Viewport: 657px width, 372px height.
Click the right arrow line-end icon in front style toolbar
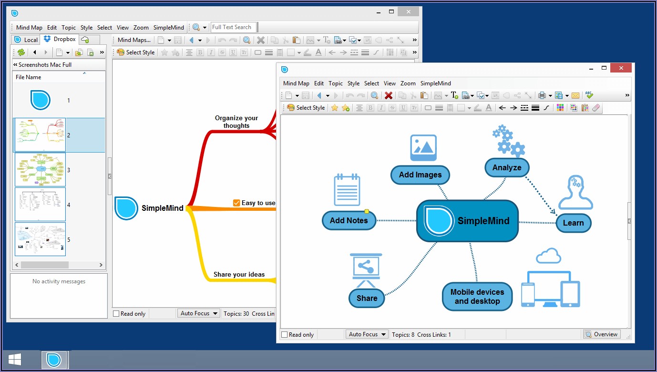pos(513,108)
